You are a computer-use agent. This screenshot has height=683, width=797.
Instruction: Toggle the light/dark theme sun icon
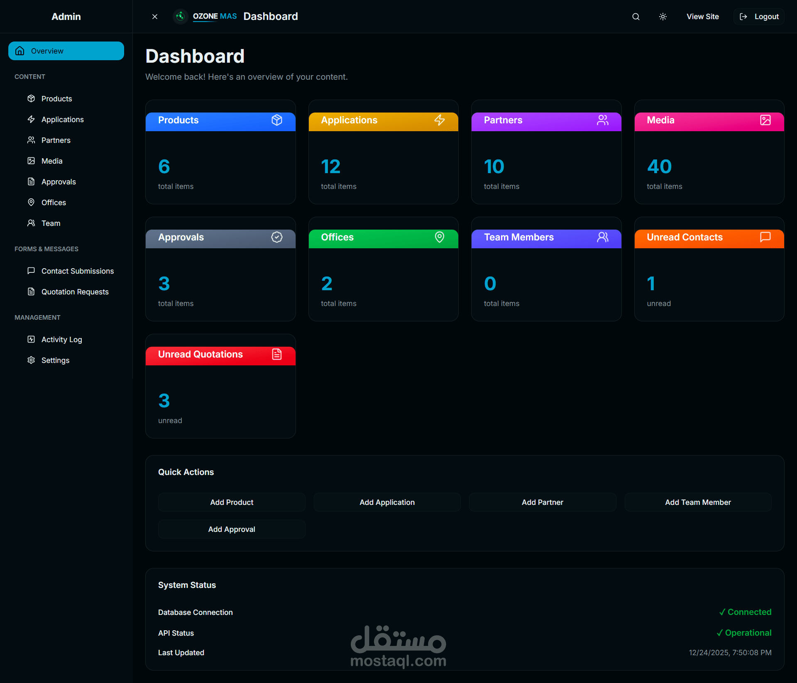pyautogui.click(x=663, y=17)
